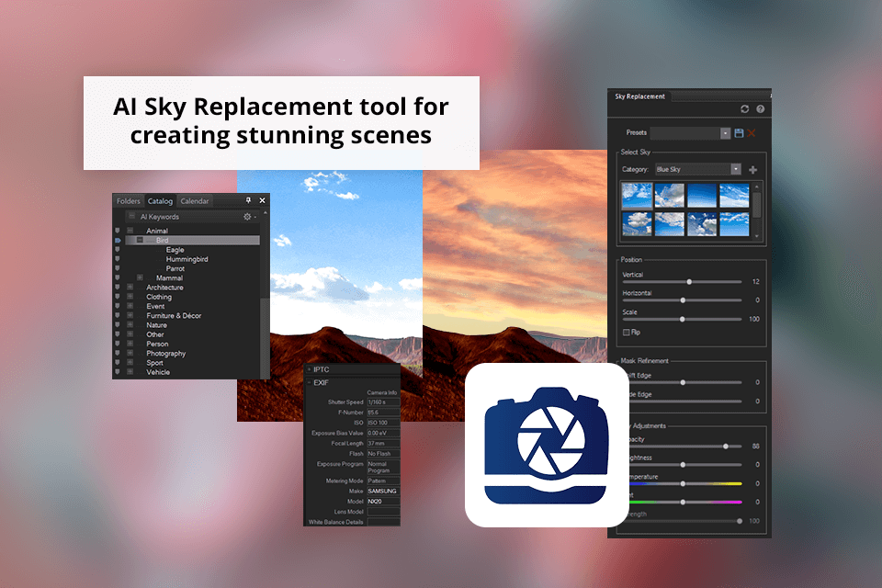Click the Shutter Speed value 1/160 s
This screenshot has height=588, width=882.
pyautogui.click(x=383, y=402)
